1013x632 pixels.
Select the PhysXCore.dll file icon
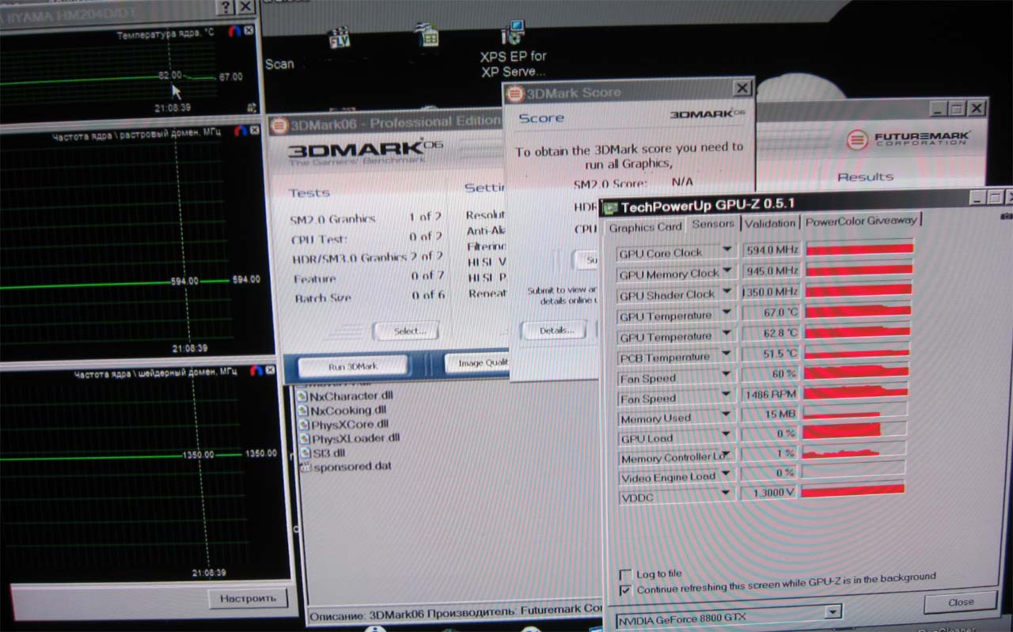[302, 425]
